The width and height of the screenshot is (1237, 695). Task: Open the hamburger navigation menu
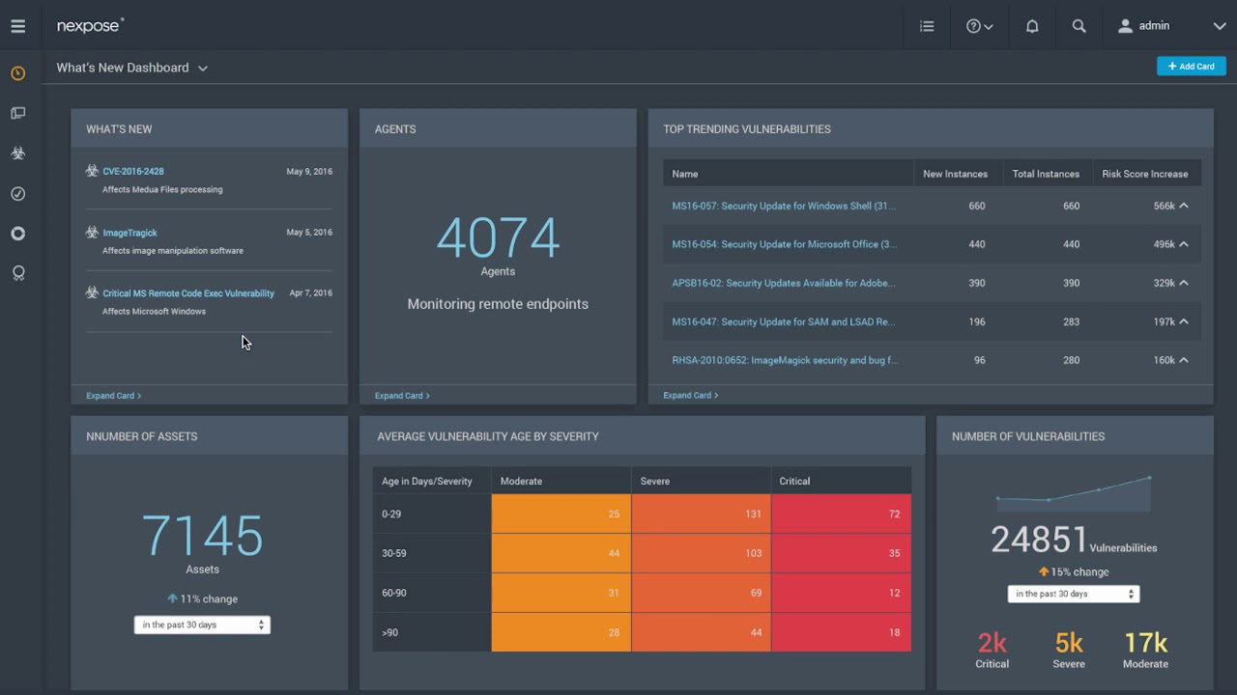click(17, 26)
